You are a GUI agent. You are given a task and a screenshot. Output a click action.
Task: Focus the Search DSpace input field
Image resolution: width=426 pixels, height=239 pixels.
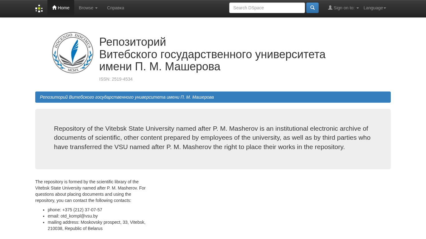point(267,8)
